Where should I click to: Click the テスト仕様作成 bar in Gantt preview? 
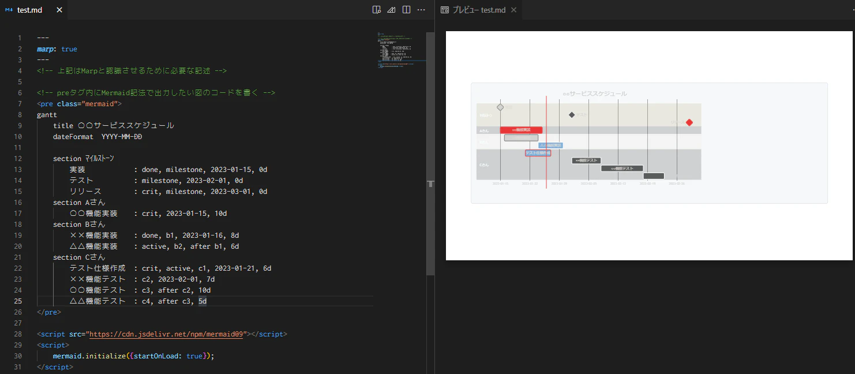(538, 153)
